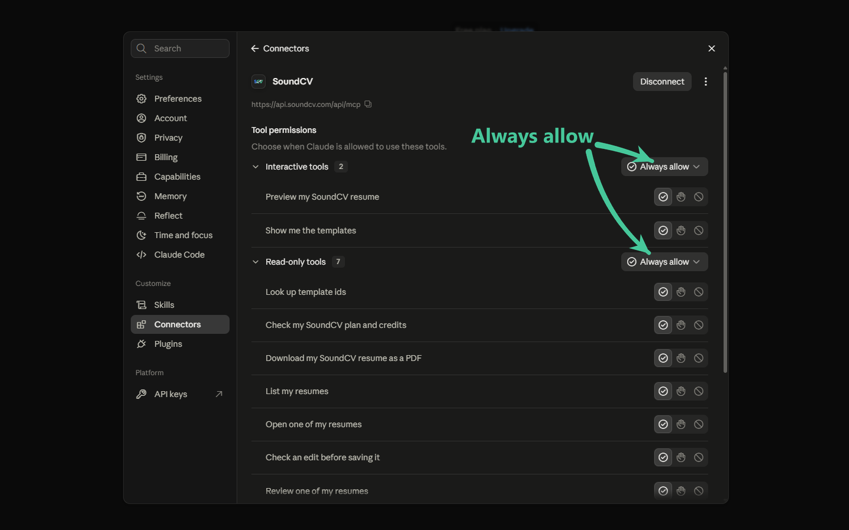Open Time and focus settings
The image size is (849, 530).
coord(180,235)
